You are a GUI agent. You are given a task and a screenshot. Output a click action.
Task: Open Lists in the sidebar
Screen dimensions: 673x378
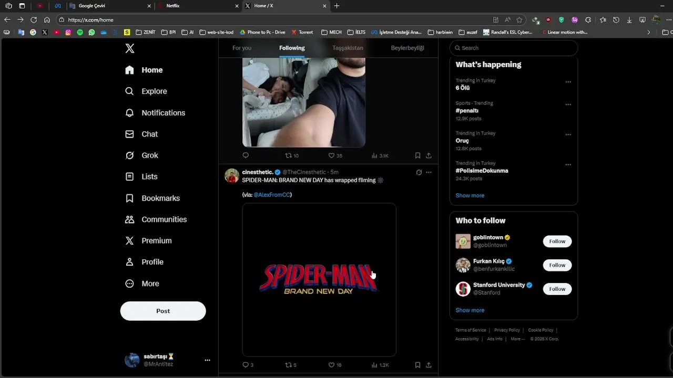point(141,176)
